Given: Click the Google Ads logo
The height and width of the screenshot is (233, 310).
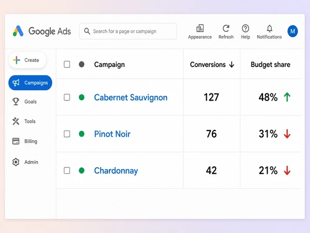Looking at the screenshot, I should point(18,31).
